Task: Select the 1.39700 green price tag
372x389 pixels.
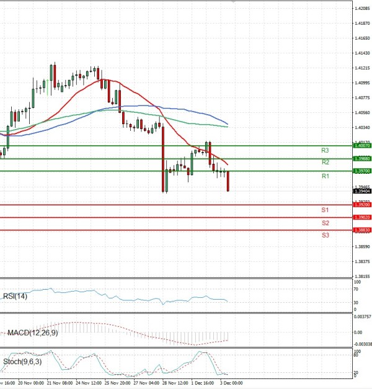Action: 361,171
